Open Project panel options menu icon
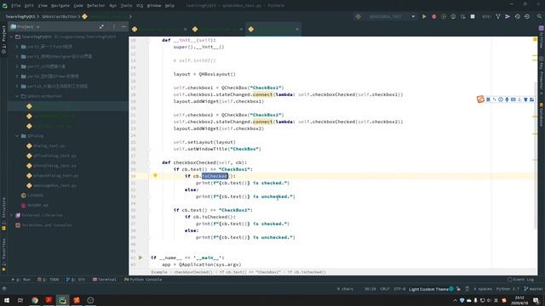This screenshot has height=306, width=545. point(113,26)
